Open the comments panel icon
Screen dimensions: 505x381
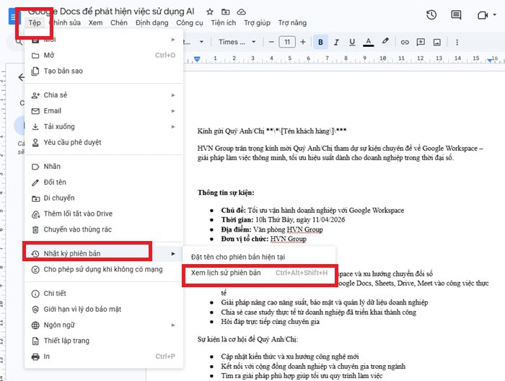(x=455, y=14)
